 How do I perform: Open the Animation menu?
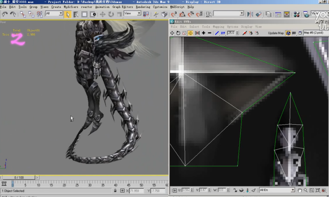pyautogui.click(x=102, y=7)
